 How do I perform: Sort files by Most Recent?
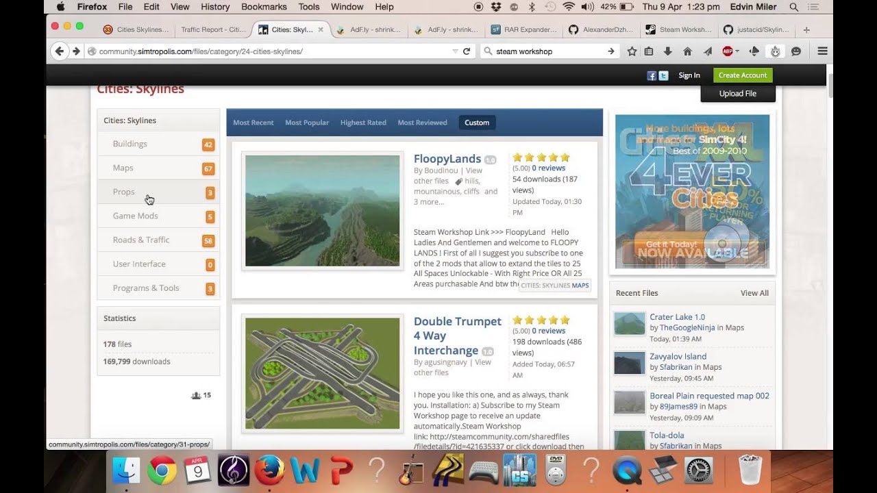pos(253,123)
